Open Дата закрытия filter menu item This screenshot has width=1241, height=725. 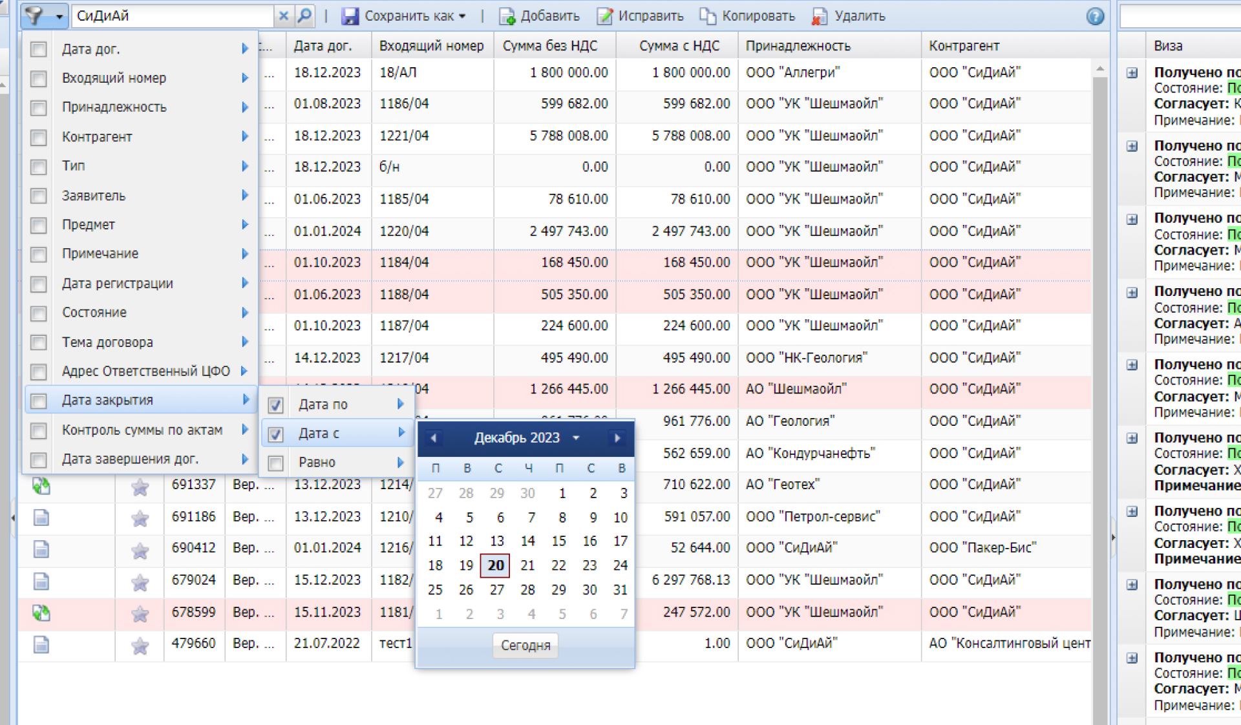(x=140, y=400)
